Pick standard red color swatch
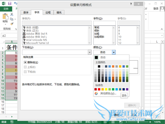165x124 pixels. pos(99,89)
